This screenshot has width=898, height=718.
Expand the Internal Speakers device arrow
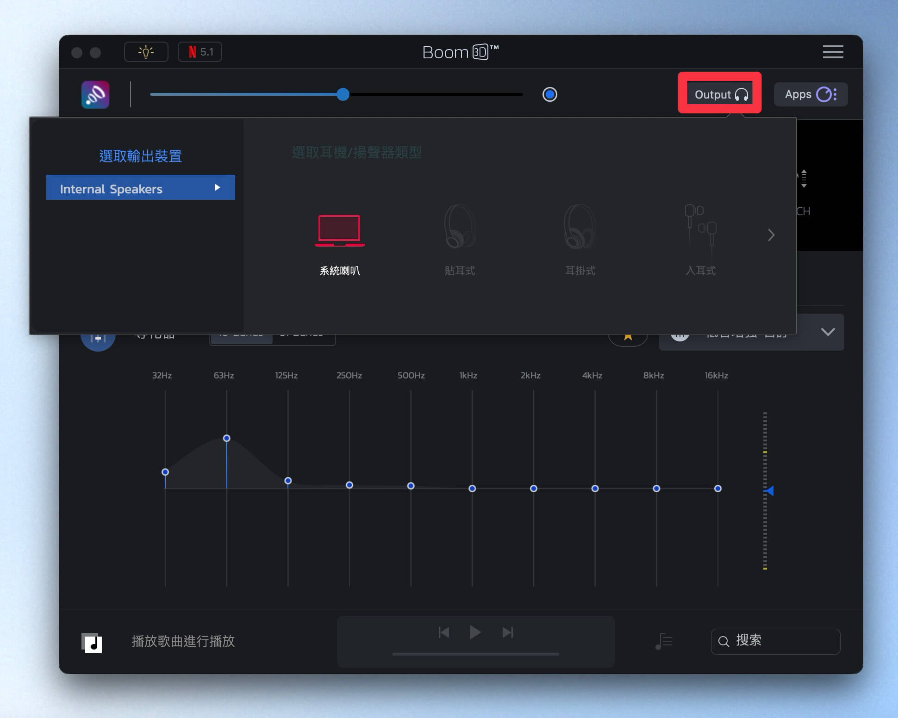point(217,187)
